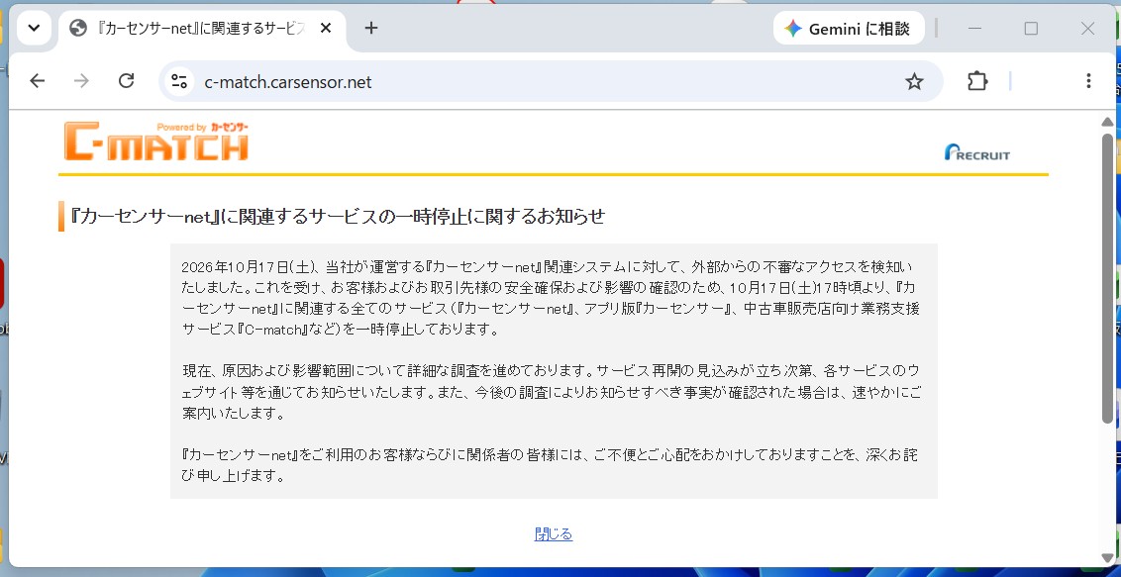
Task: Click the Gemini に相談 button
Action: point(849,29)
